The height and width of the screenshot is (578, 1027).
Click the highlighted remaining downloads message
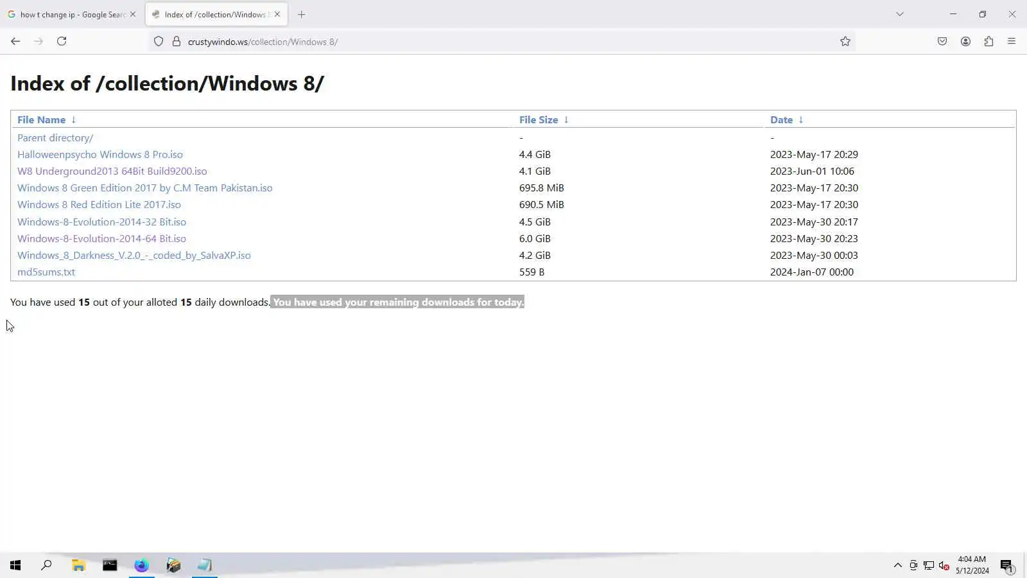(x=397, y=302)
